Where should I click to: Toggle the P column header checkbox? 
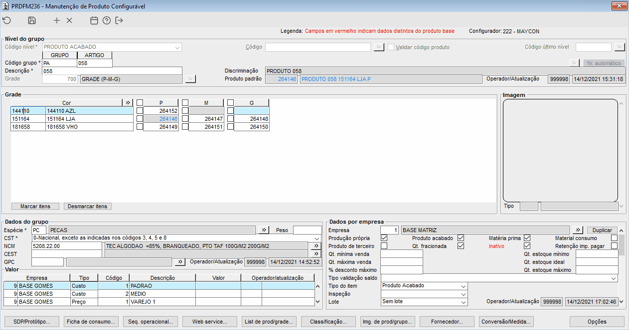(x=140, y=103)
